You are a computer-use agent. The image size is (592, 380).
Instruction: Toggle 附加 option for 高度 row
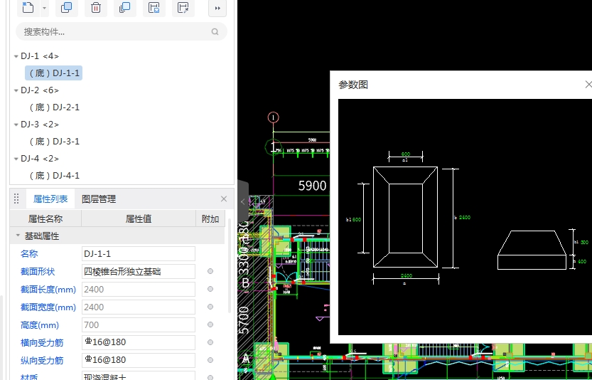click(x=210, y=324)
